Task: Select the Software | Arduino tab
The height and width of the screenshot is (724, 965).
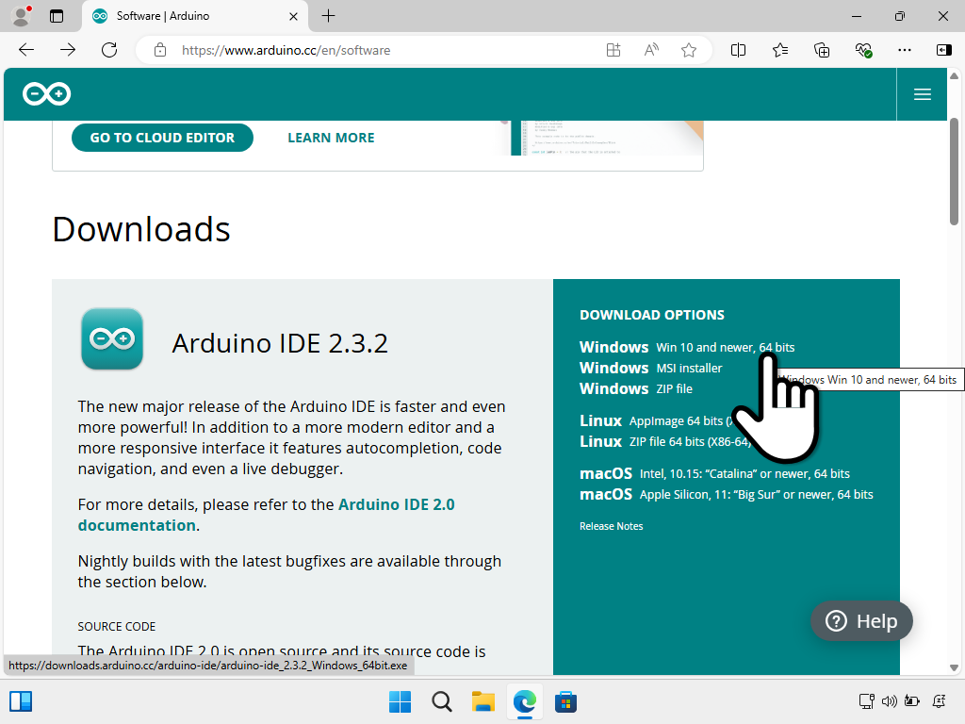Action: 194,16
